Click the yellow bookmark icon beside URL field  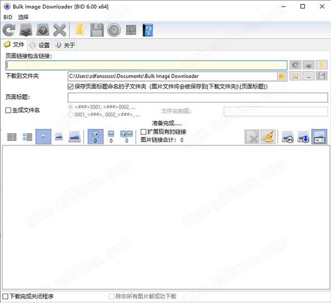coord(322,65)
